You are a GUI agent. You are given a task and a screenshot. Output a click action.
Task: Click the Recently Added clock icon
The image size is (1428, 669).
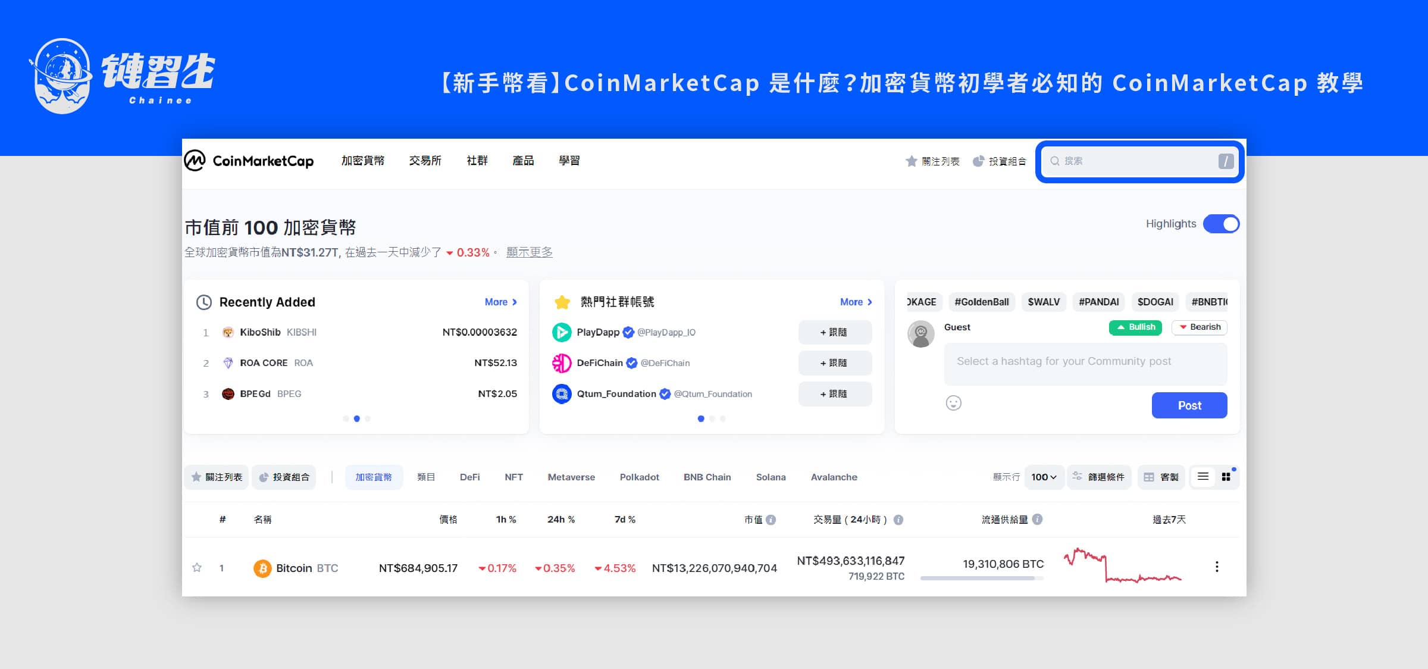tap(204, 302)
